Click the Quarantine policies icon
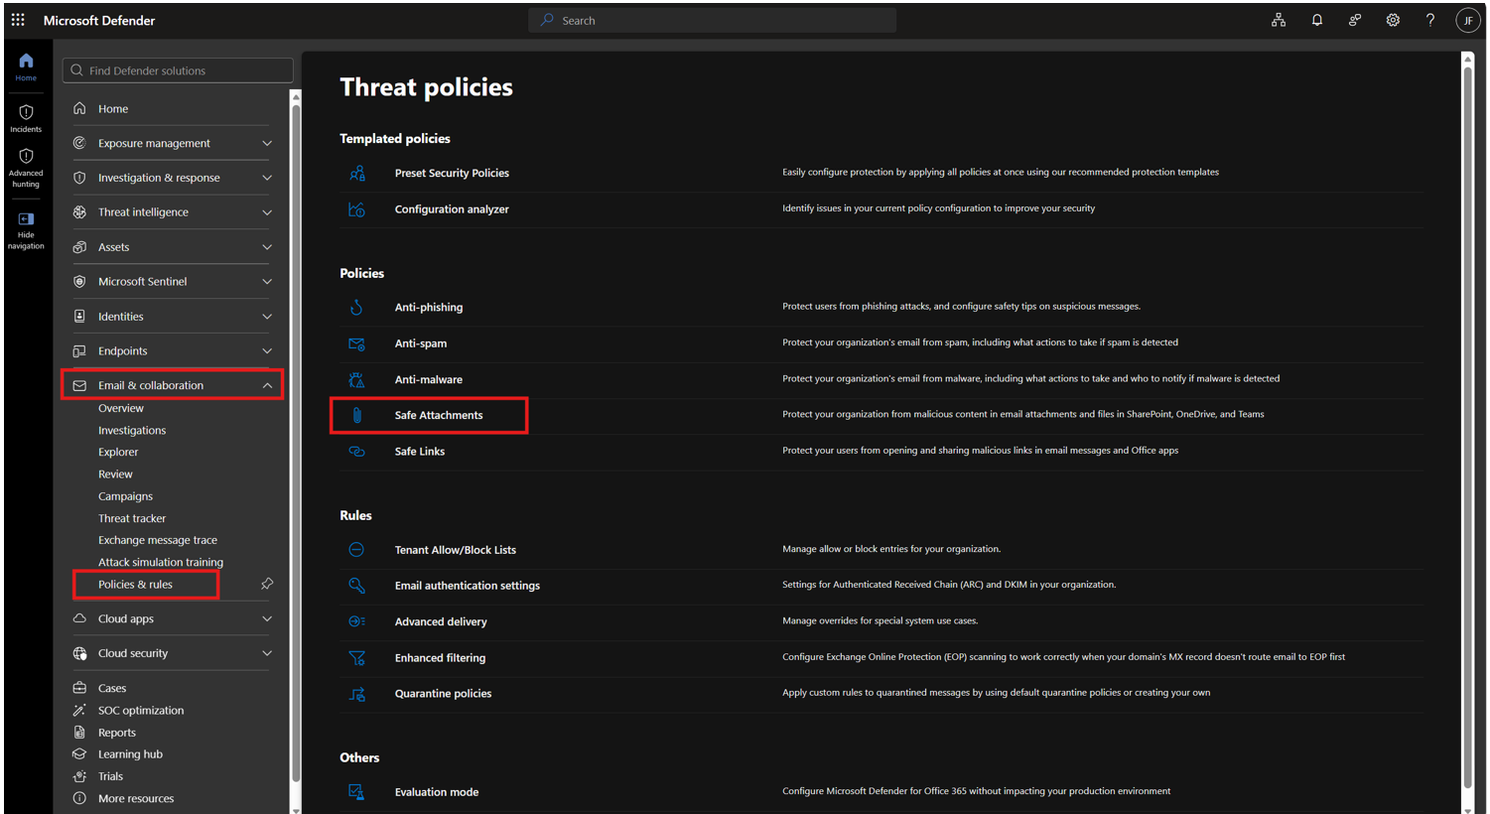This screenshot has width=1490, height=814. coord(357,694)
